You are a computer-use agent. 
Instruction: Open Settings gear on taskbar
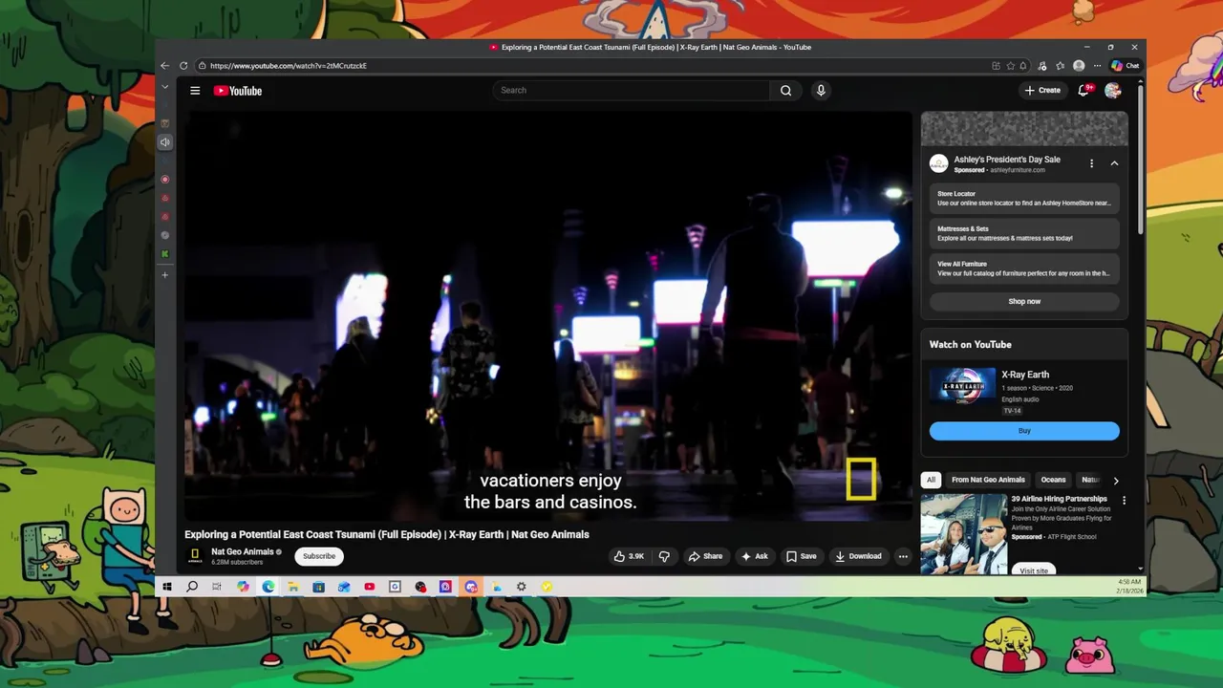tap(521, 587)
